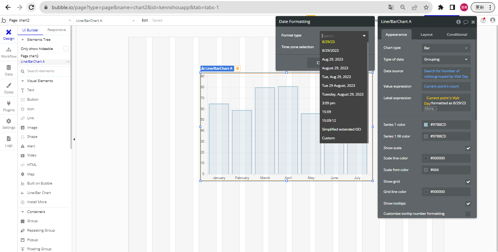Screen dimensions: 498x252
Task: Add a Popup container from palette
Action: pyautogui.click(x=32, y=240)
